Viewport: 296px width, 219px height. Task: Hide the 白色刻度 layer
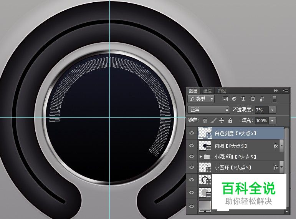[x=192, y=134]
